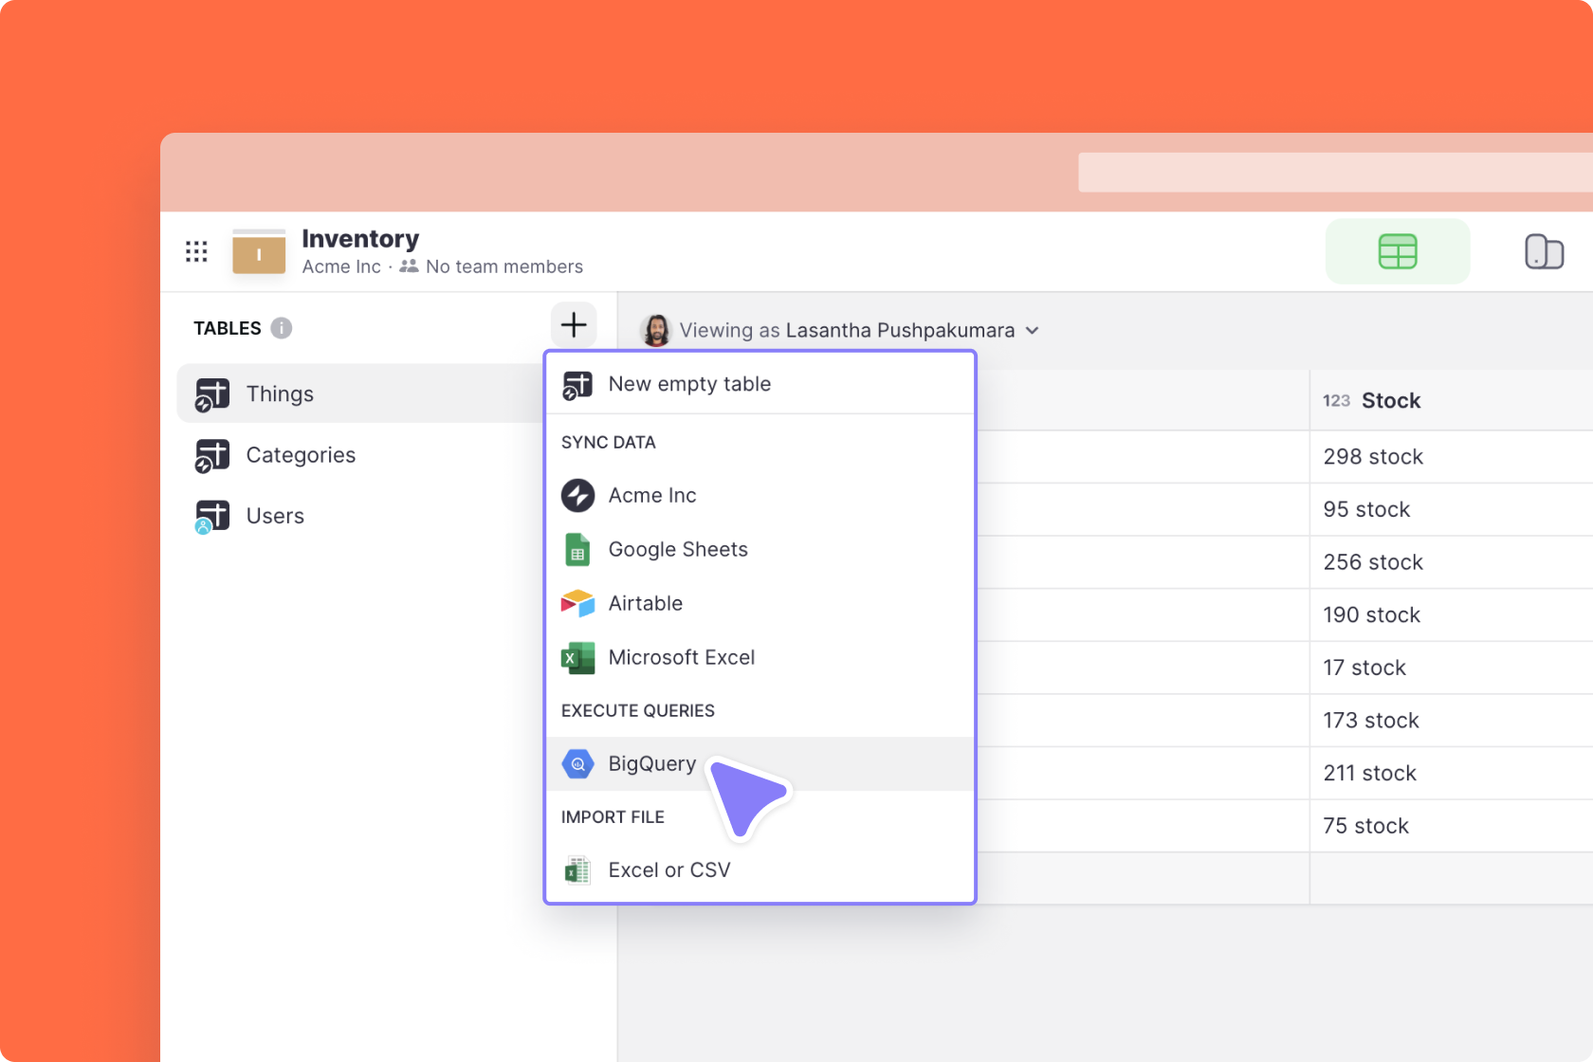Open the add-table plus menu
The image size is (1593, 1062).
click(x=573, y=325)
